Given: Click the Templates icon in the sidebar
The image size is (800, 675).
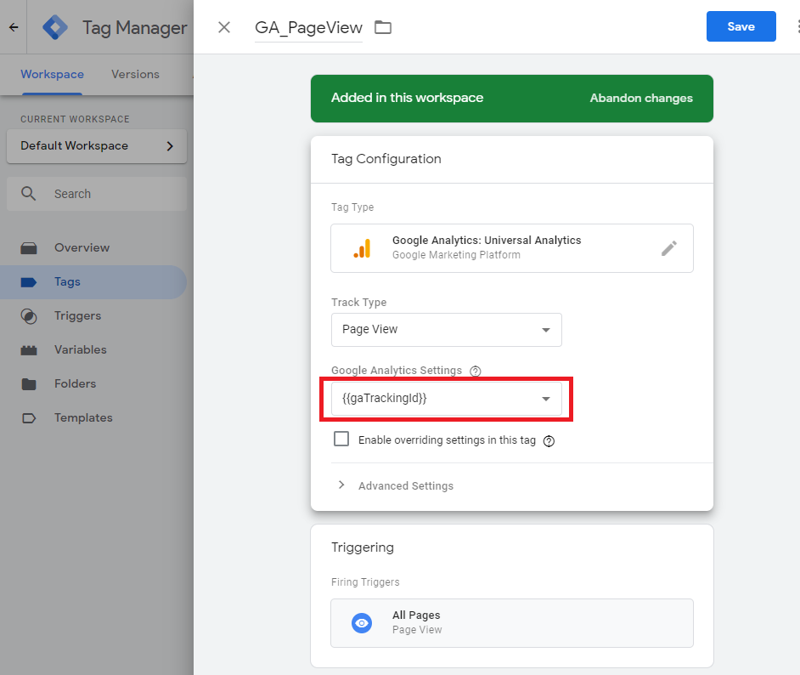Looking at the screenshot, I should click(29, 418).
